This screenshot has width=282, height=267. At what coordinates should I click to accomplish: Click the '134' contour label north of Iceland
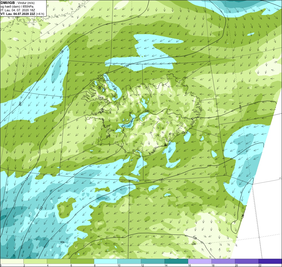pos(127,66)
